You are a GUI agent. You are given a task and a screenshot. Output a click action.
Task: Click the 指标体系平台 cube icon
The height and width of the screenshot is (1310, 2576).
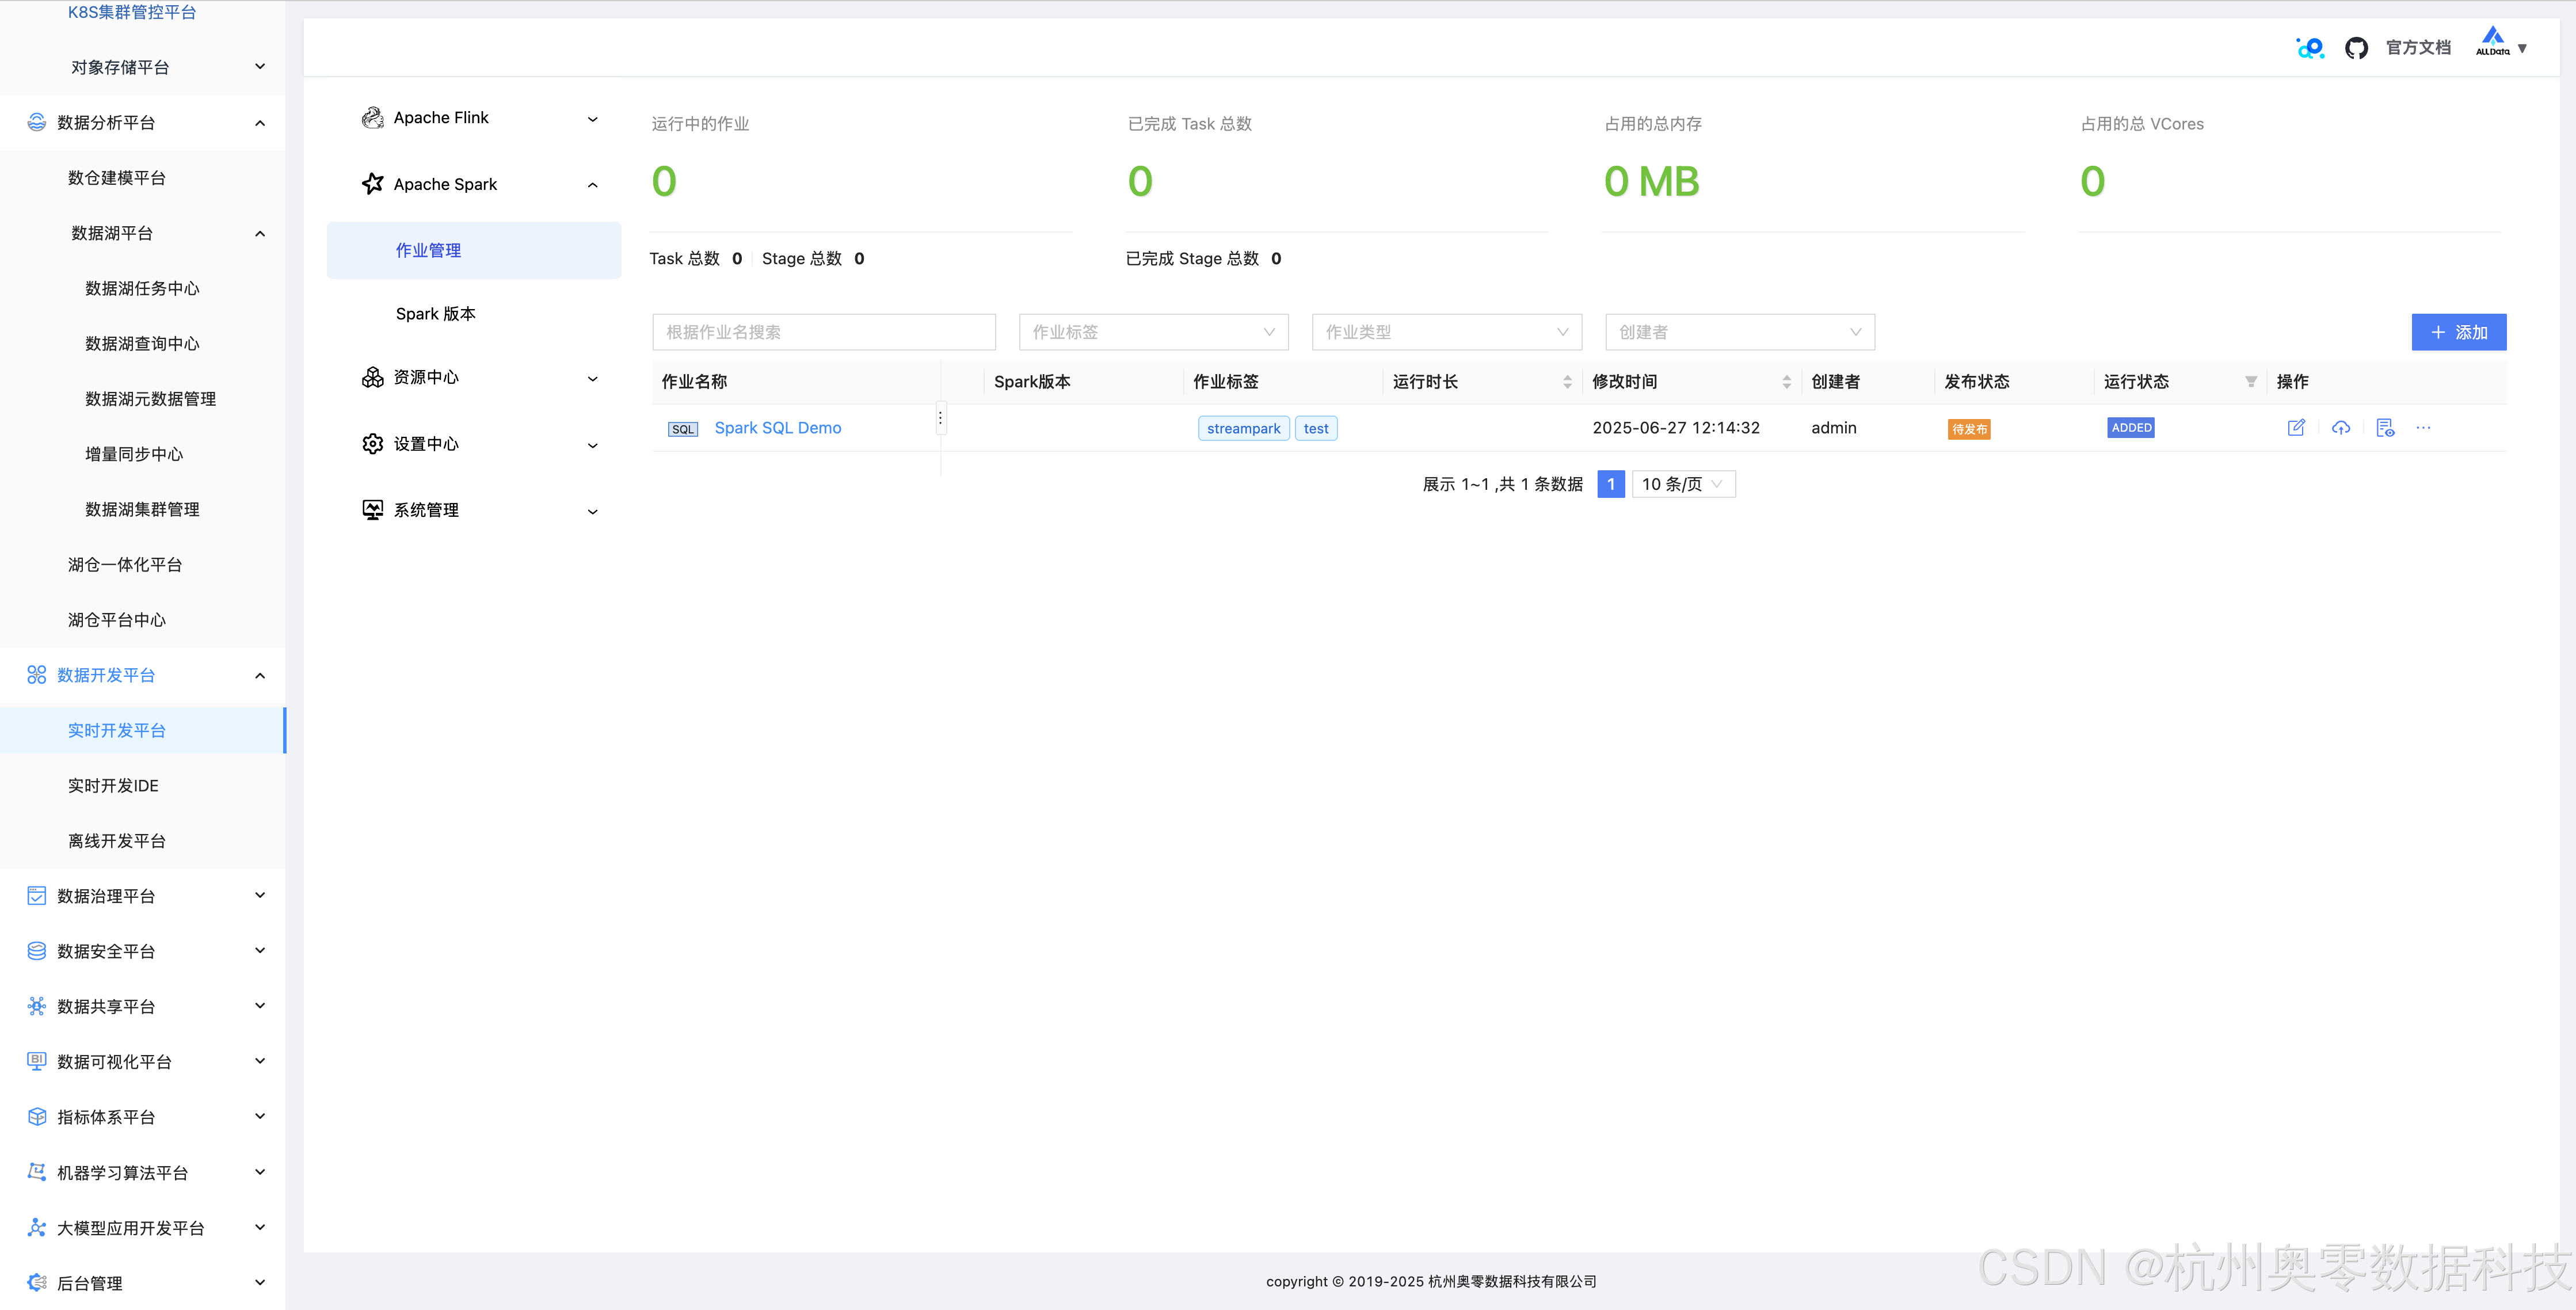click(37, 1117)
